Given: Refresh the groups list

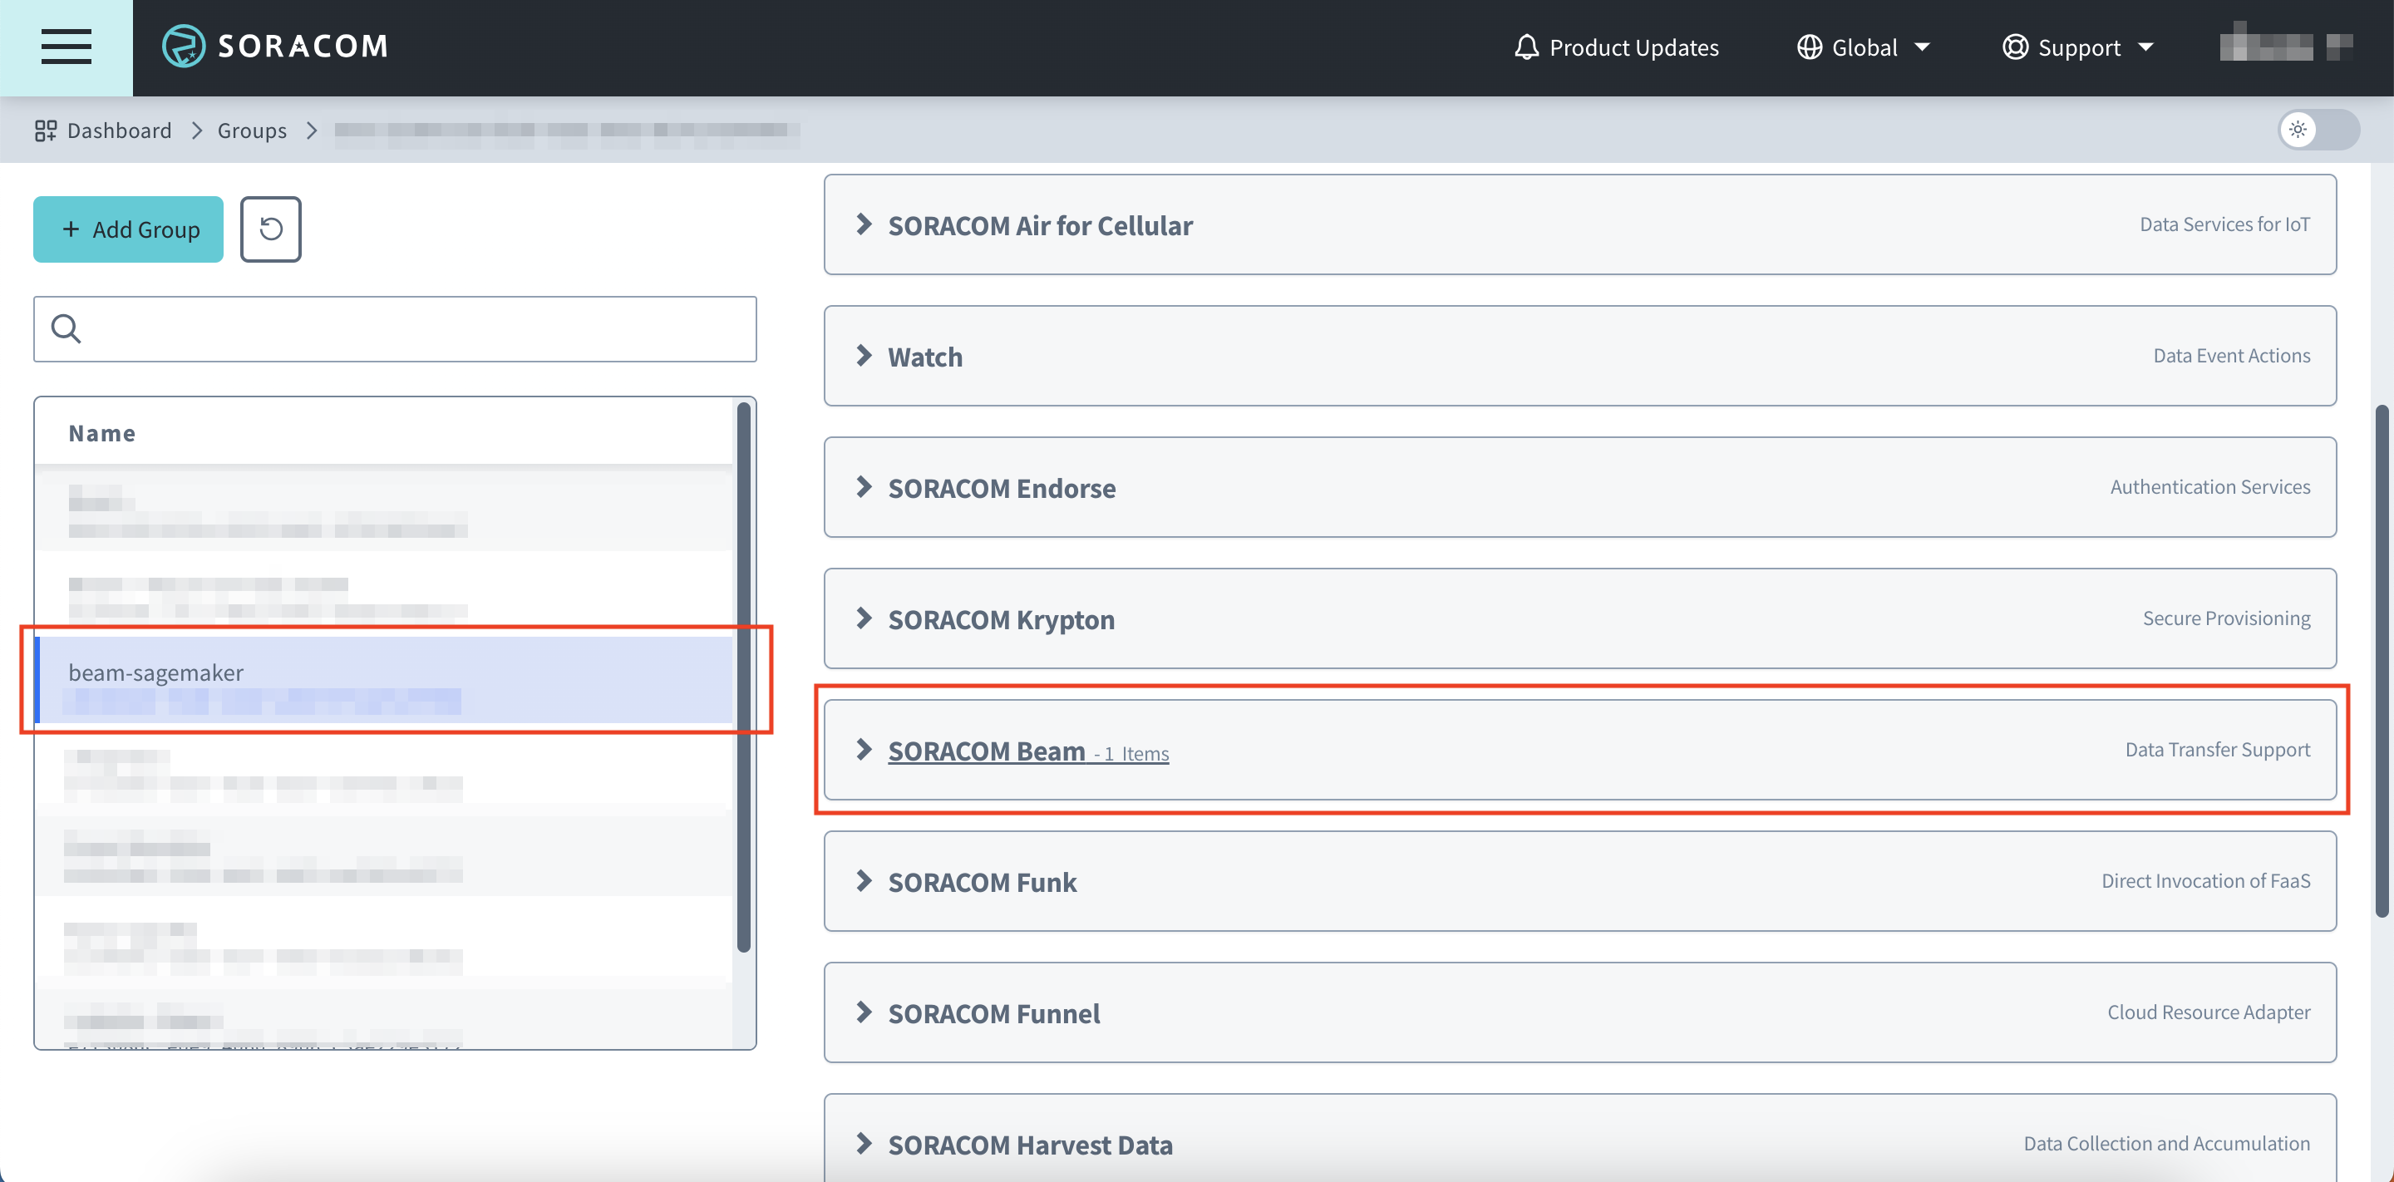Looking at the screenshot, I should [269, 229].
